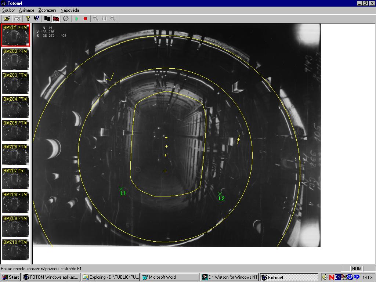The height and width of the screenshot is (282, 376).
Task: Stop animation with the red square button
Action: point(85,18)
